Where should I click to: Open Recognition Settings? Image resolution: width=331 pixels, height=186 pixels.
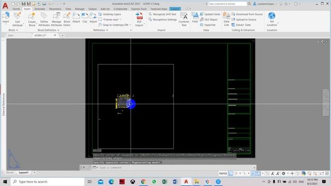163,20
